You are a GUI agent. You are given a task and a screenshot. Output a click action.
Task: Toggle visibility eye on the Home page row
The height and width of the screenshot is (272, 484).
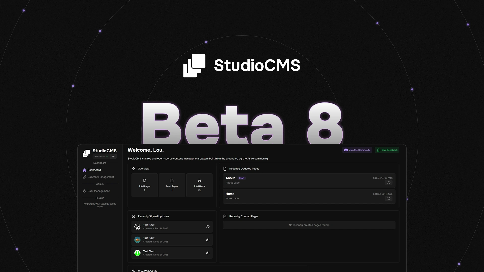point(388,198)
